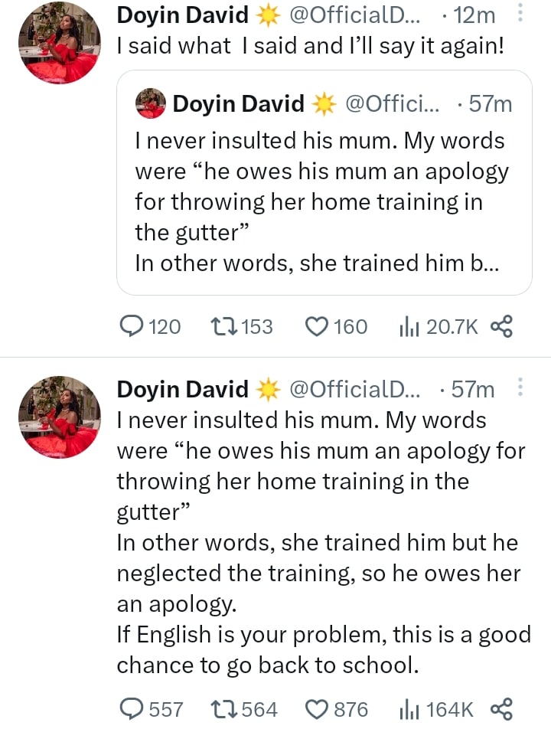The height and width of the screenshot is (729, 551).
Task: Open @OfficialD... handle on the top tweet
Action: tap(354, 15)
